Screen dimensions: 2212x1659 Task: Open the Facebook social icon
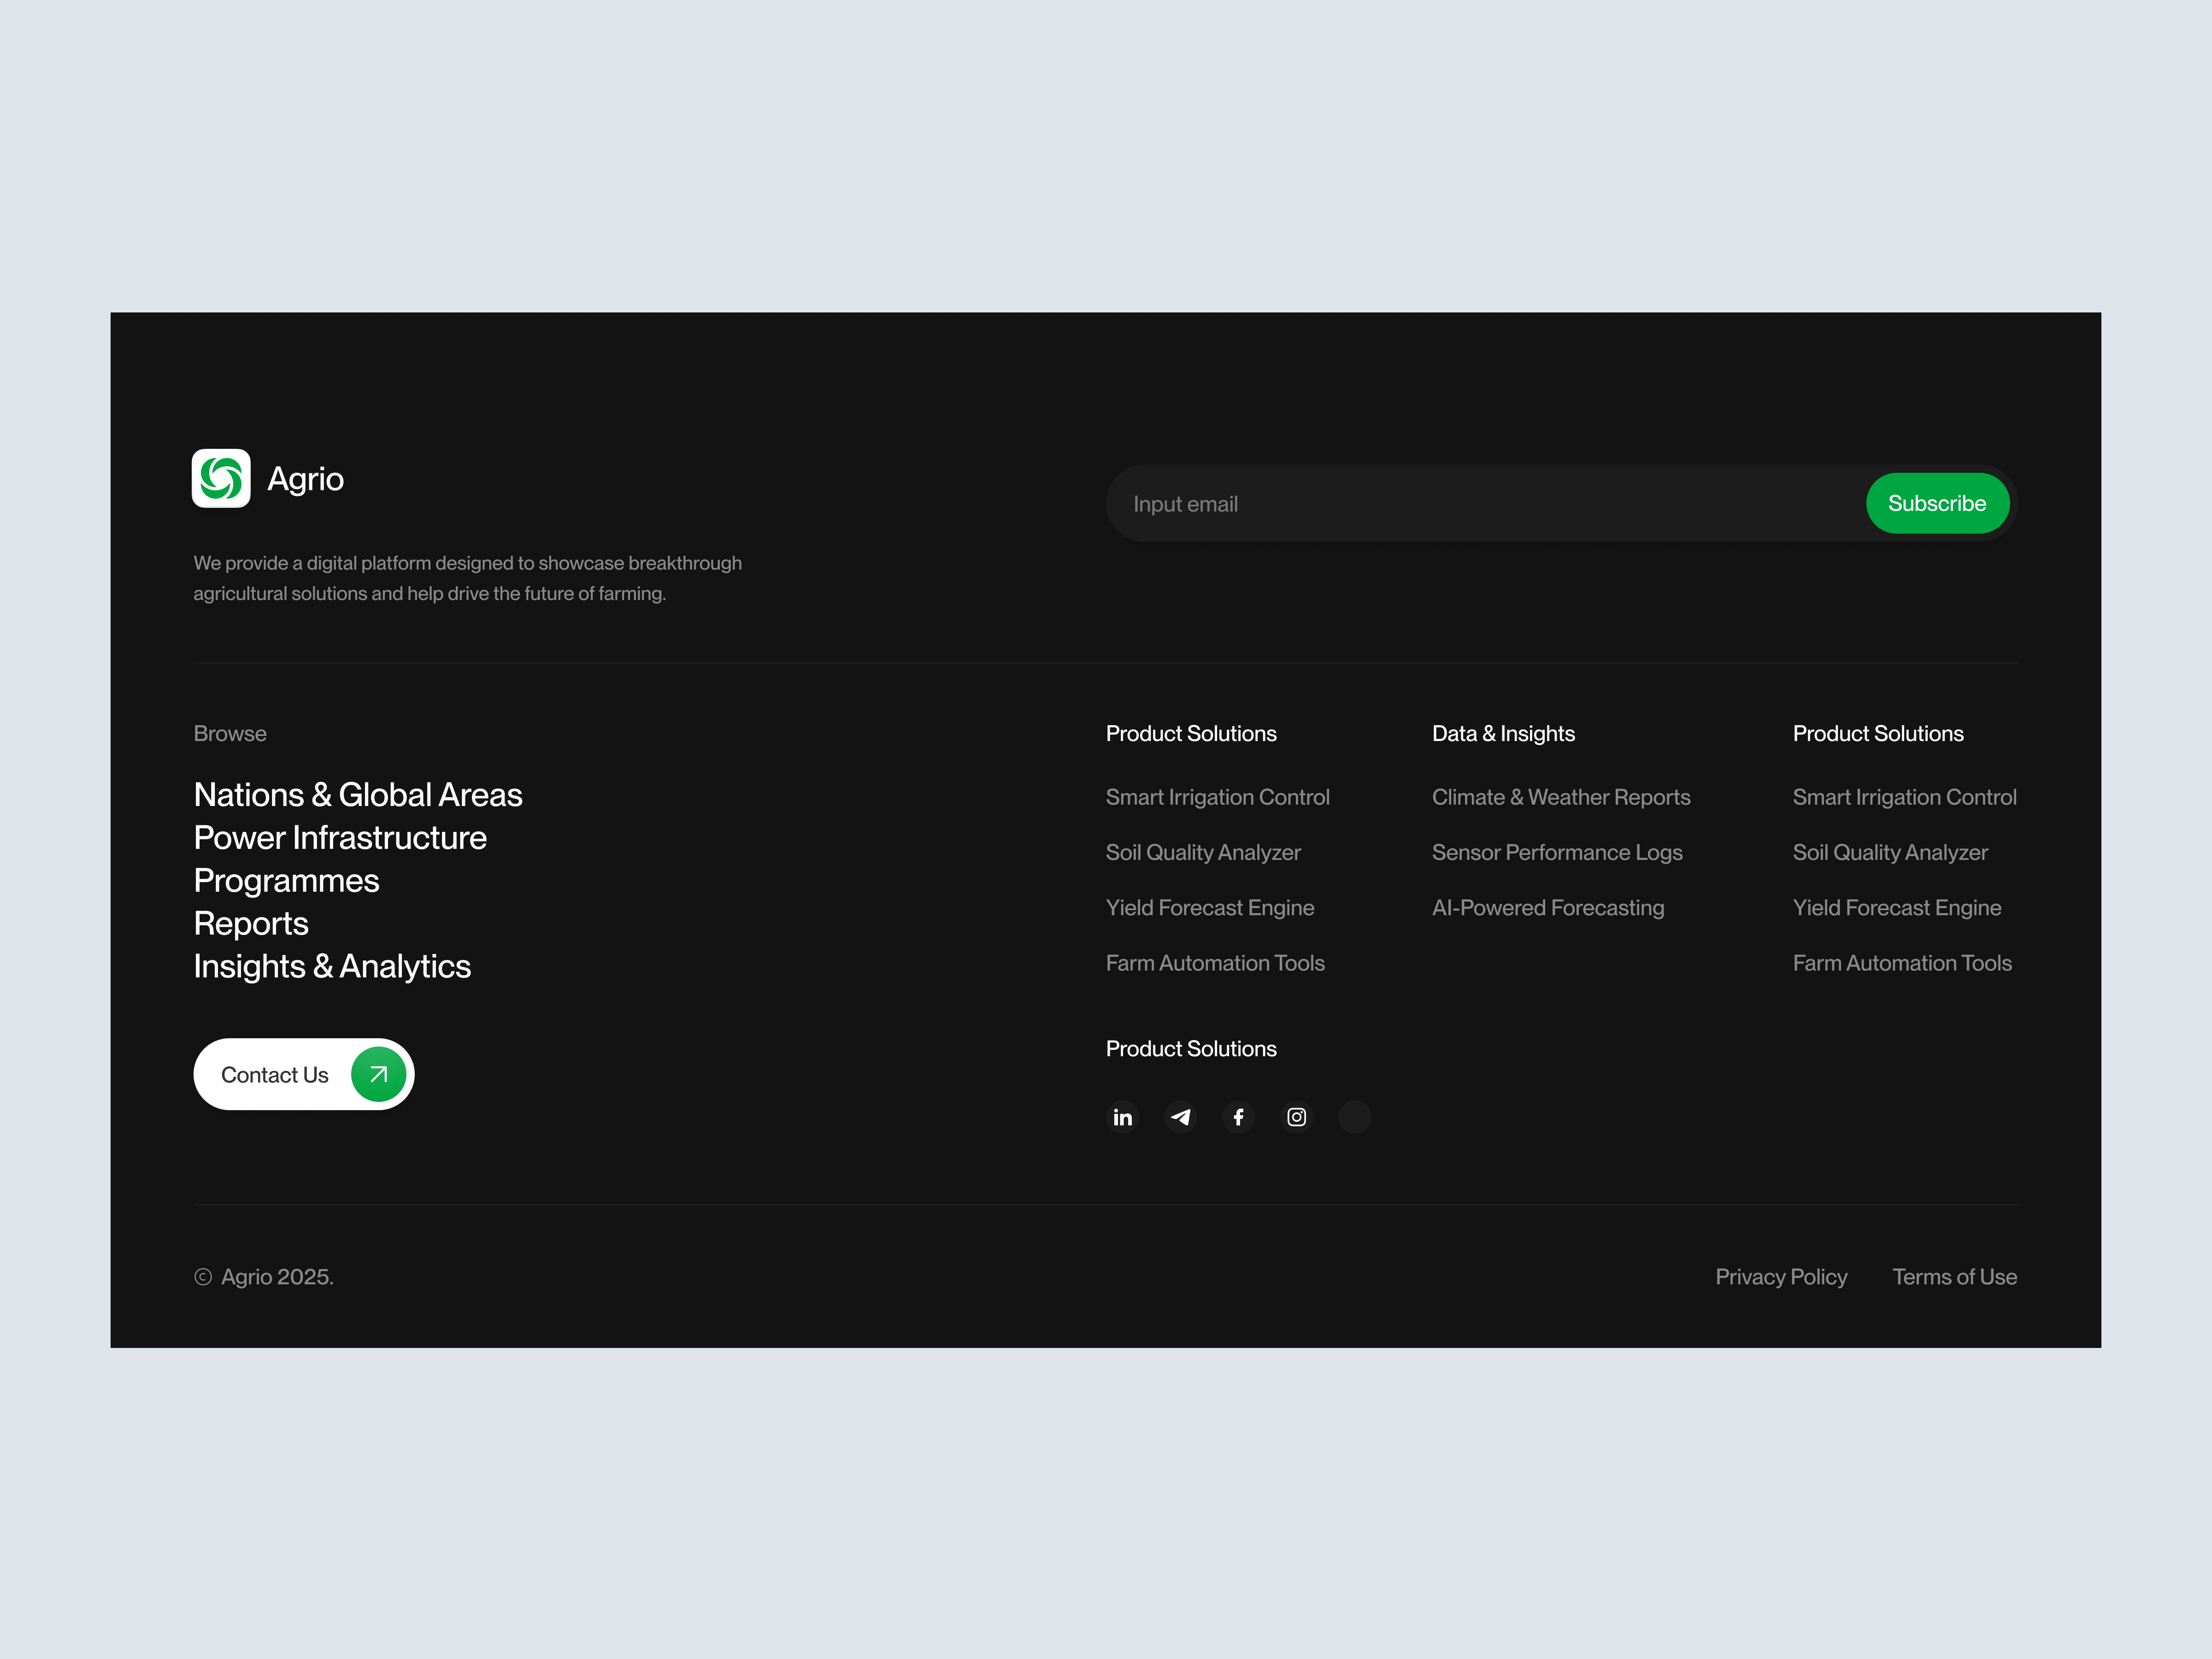point(1238,1117)
